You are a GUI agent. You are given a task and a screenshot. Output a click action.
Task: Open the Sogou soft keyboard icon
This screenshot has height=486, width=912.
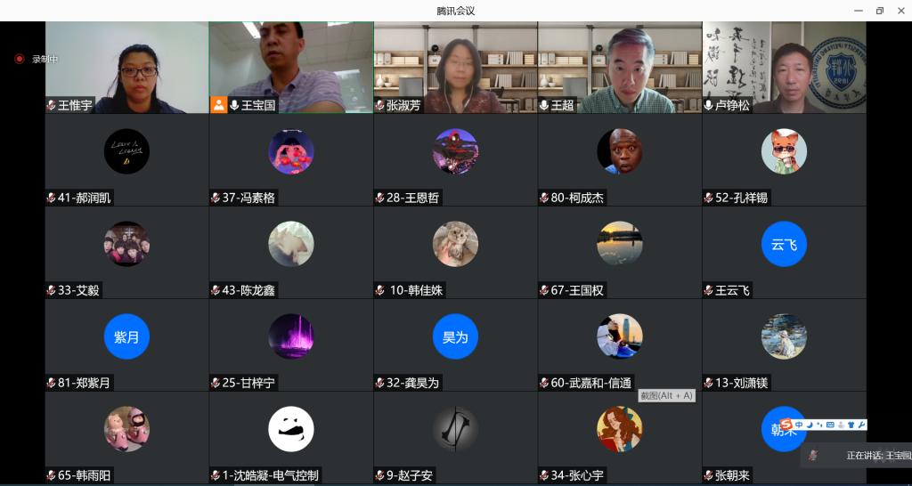pos(830,425)
